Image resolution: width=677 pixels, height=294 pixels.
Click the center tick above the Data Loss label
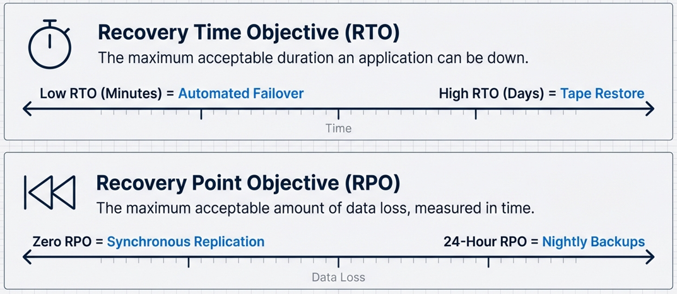[338, 261]
